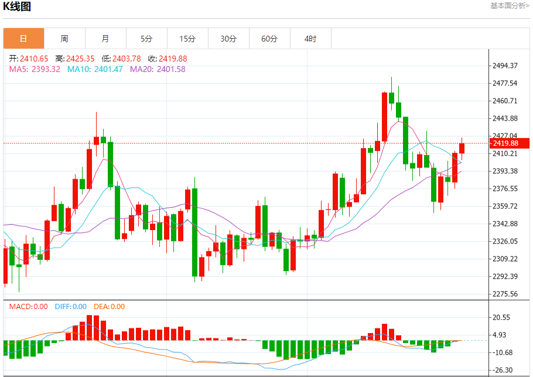Click the DIFF:0.00 label
This screenshot has width=533, height=377.
pyautogui.click(x=71, y=307)
